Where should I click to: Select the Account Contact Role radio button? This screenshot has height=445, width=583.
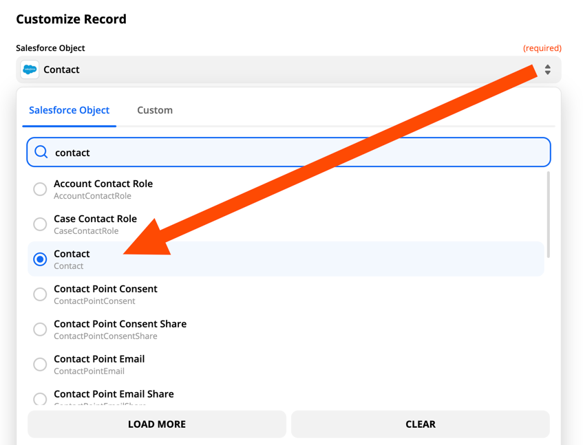click(x=40, y=189)
